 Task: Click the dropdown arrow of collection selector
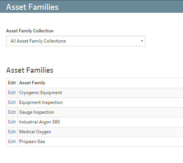point(142,41)
